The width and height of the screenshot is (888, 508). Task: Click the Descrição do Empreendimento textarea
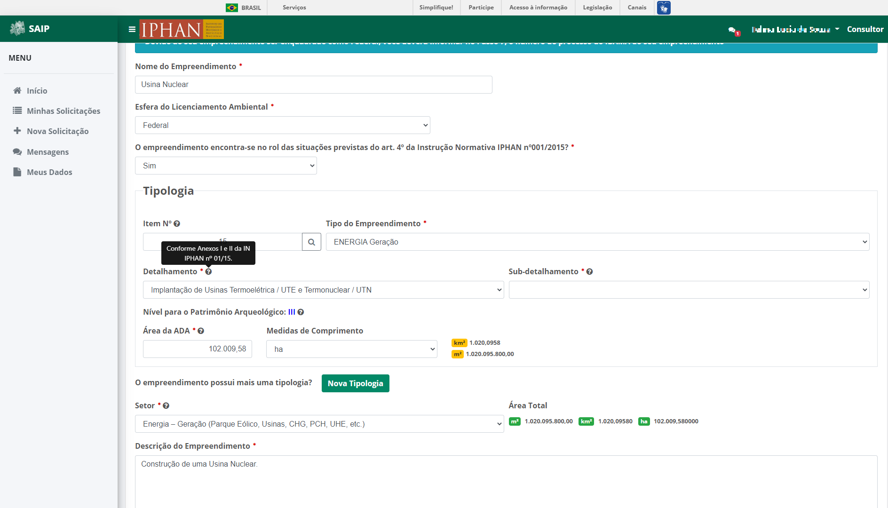[x=506, y=481]
